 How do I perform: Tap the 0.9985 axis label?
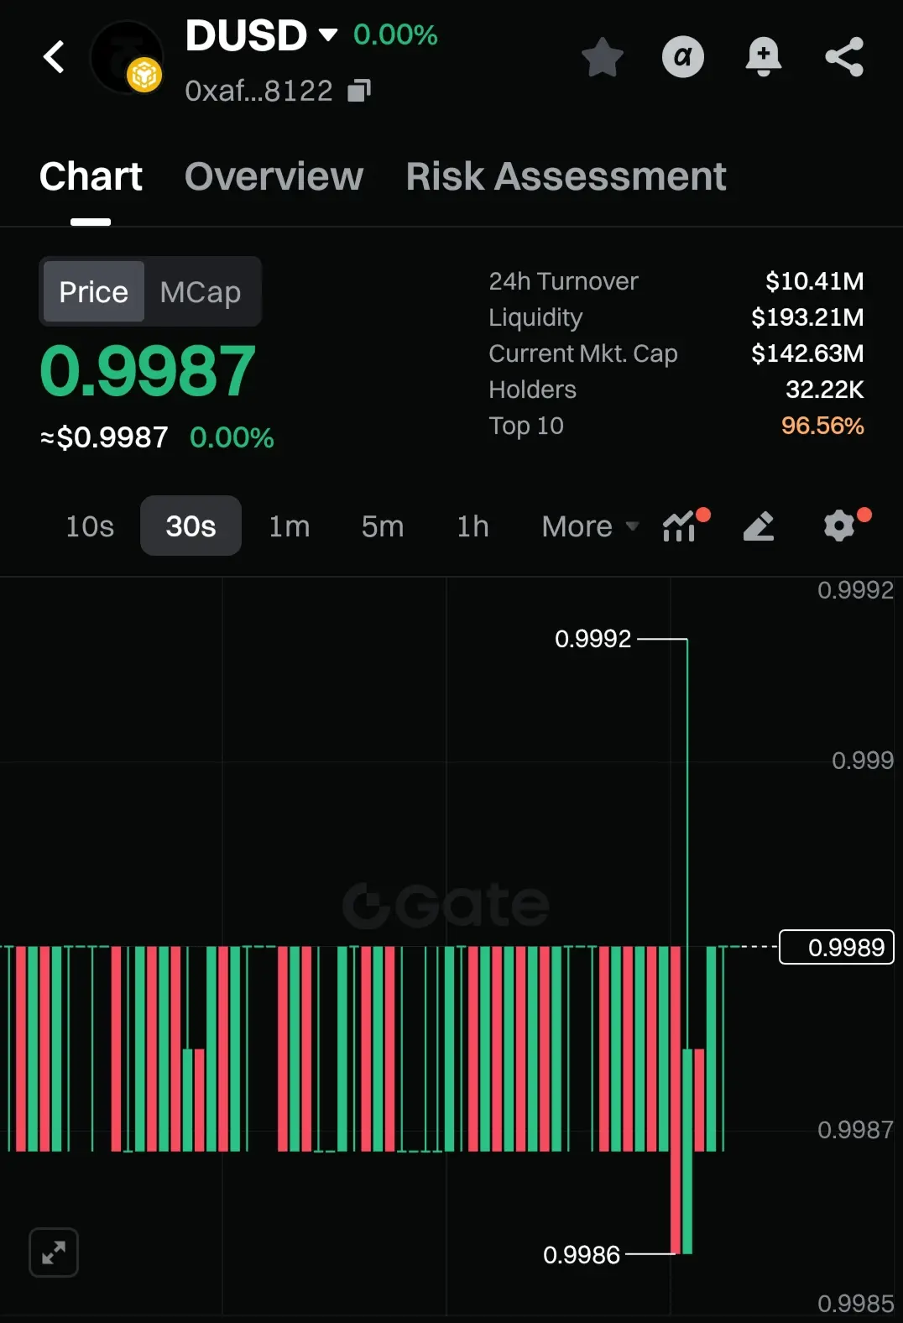855,1304
